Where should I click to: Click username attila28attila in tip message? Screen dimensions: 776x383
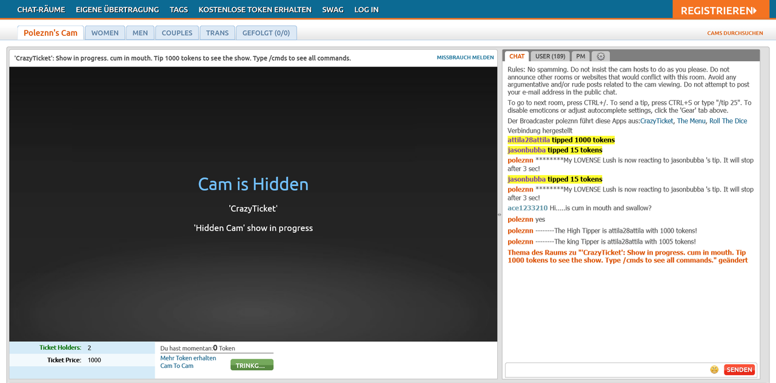[529, 140]
